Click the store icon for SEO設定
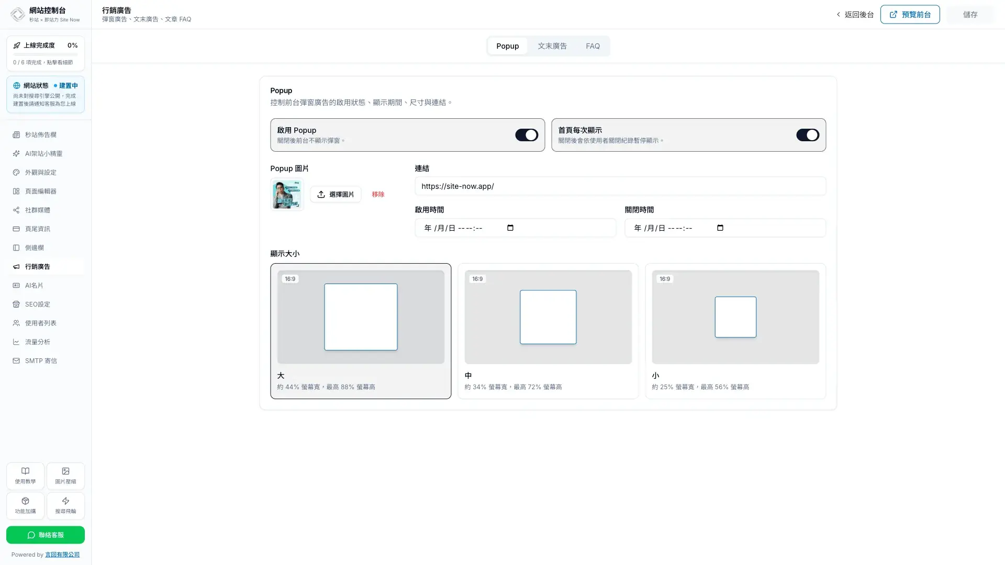Viewport: 1005px width, 565px height. (16, 304)
